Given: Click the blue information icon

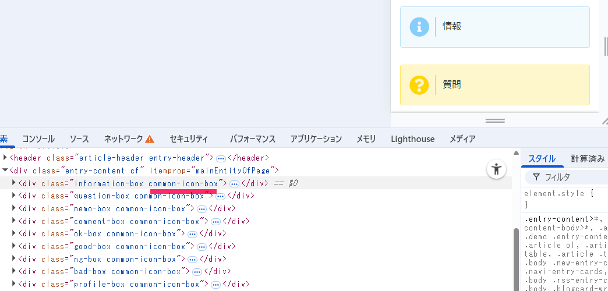Looking at the screenshot, I should pos(419,27).
